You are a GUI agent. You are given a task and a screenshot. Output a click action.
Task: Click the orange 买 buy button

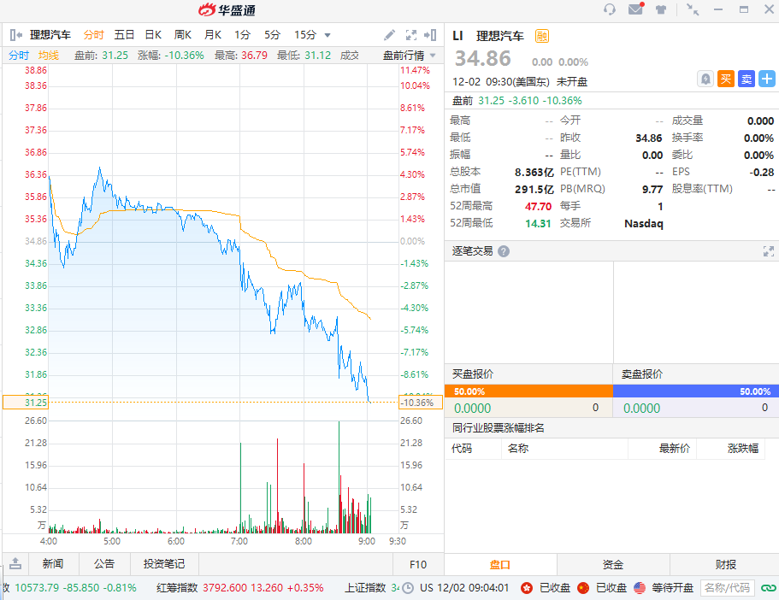726,79
